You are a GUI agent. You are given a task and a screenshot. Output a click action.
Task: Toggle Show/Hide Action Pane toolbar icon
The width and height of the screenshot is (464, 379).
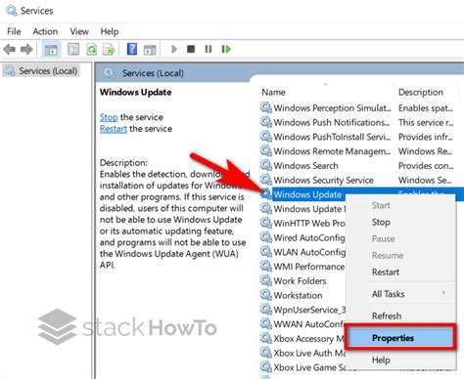(150, 50)
